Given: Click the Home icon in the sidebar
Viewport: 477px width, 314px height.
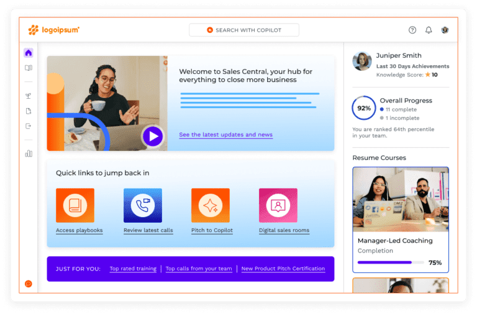Looking at the screenshot, I should tap(29, 53).
